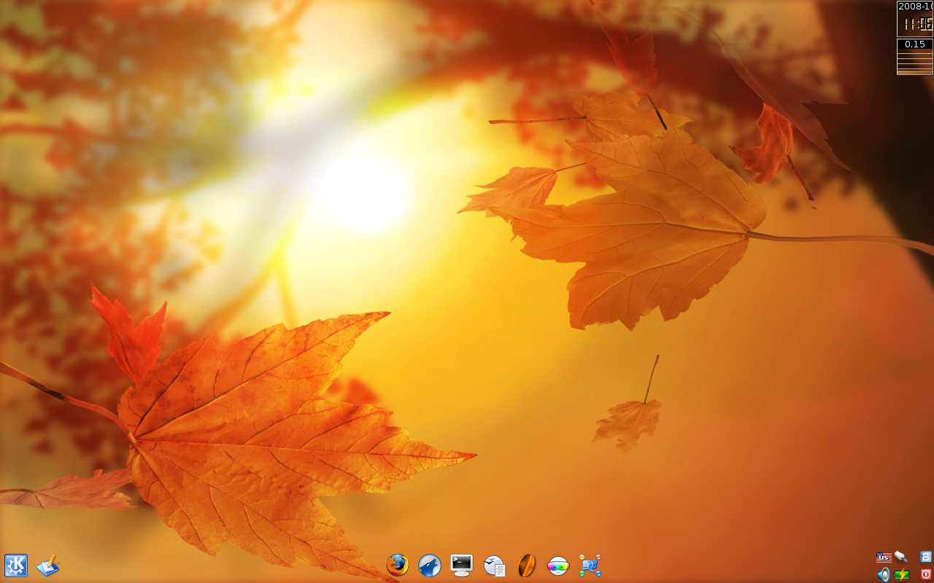The height and width of the screenshot is (583, 934).
Task: Launch the Firefox browser
Action: (x=398, y=565)
